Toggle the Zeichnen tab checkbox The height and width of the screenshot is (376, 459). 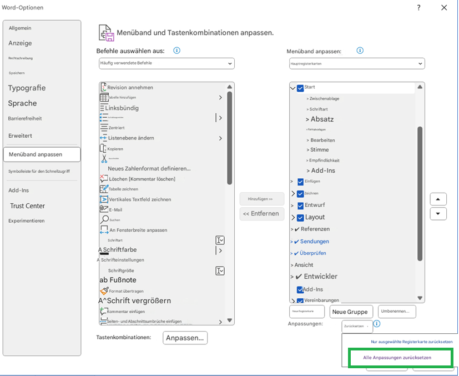click(300, 194)
